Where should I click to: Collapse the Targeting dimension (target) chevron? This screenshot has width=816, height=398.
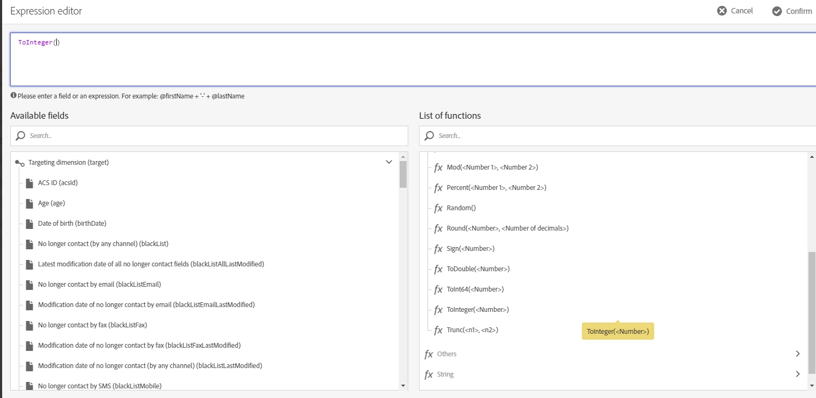pos(389,162)
